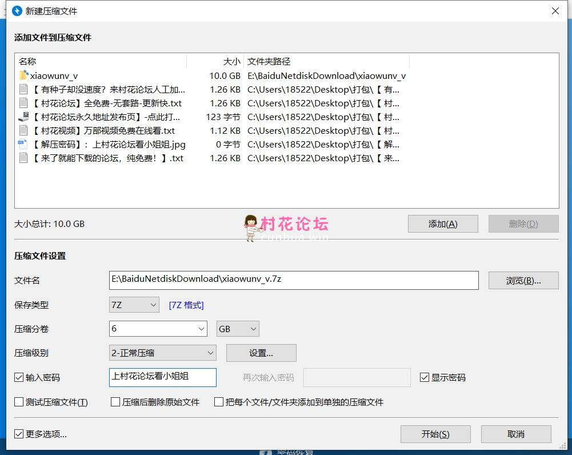572x455 pixels.
Task: Click the 1.12 KB size cell
Action: click(225, 131)
